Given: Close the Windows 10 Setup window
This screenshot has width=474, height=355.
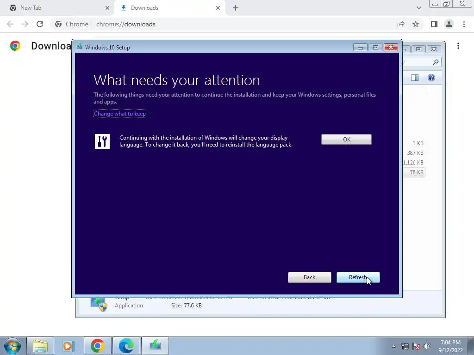Looking at the screenshot, I should pos(391,48).
